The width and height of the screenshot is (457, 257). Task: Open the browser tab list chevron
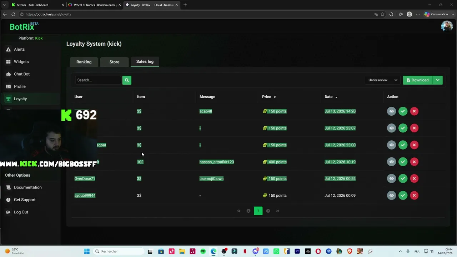pos(5,5)
